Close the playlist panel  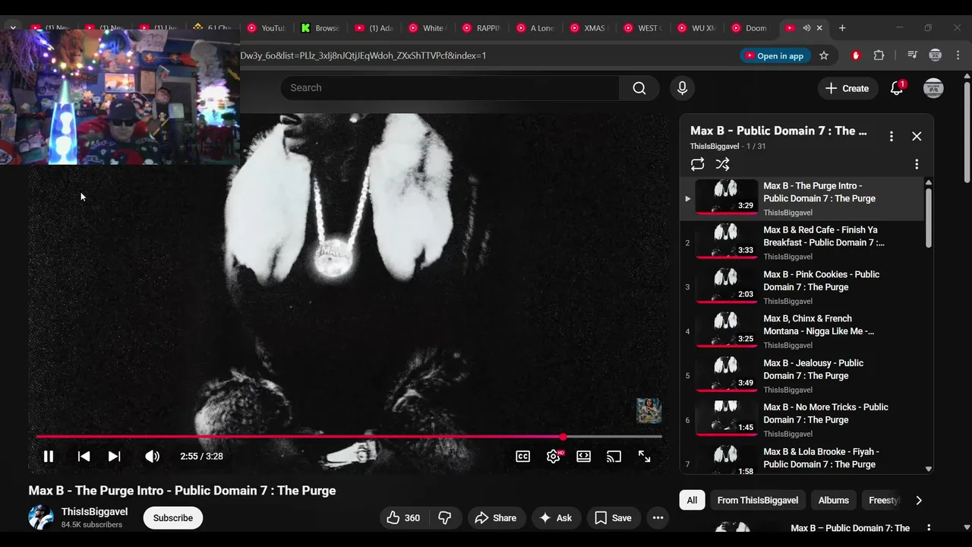click(x=917, y=136)
